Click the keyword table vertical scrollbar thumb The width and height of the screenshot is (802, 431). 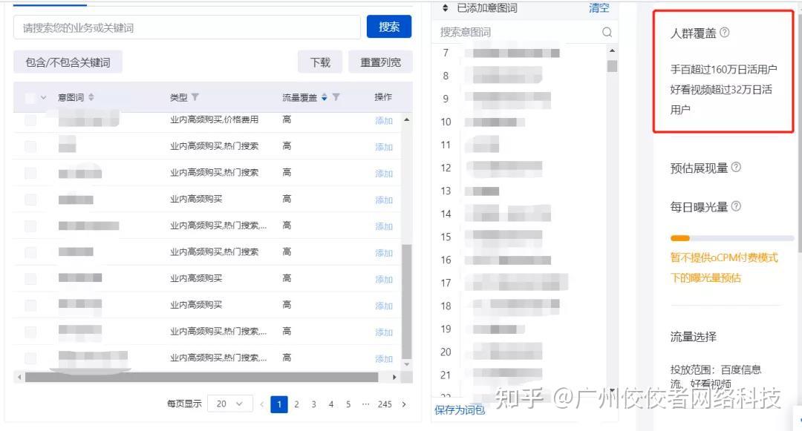407,301
